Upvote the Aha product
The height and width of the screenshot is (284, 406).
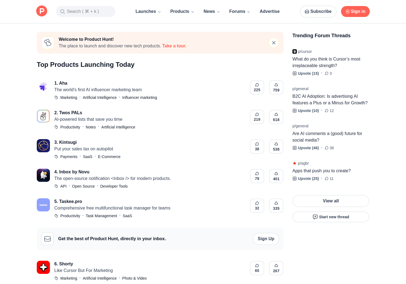(x=276, y=87)
